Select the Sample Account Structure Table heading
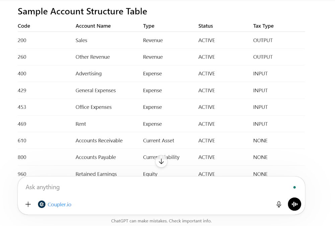The width and height of the screenshot is (335, 226). click(x=82, y=11)
